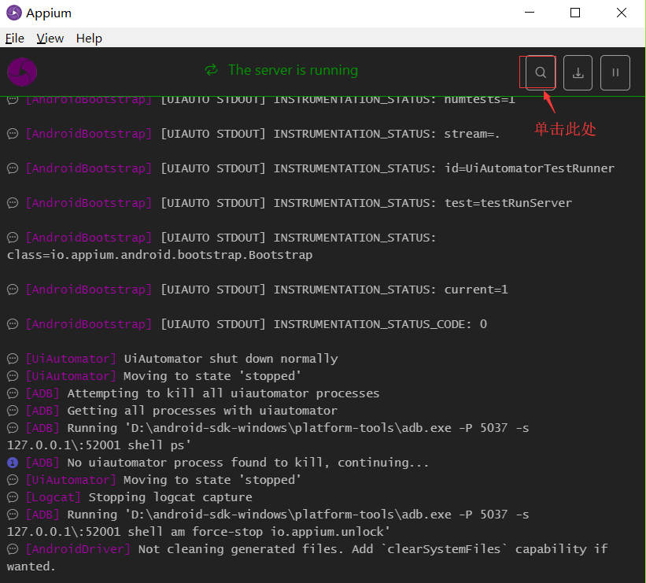Click the log icon beside 'INSTRUMENTATION_STATUS_CODE: 0' line

coord(13,324)
